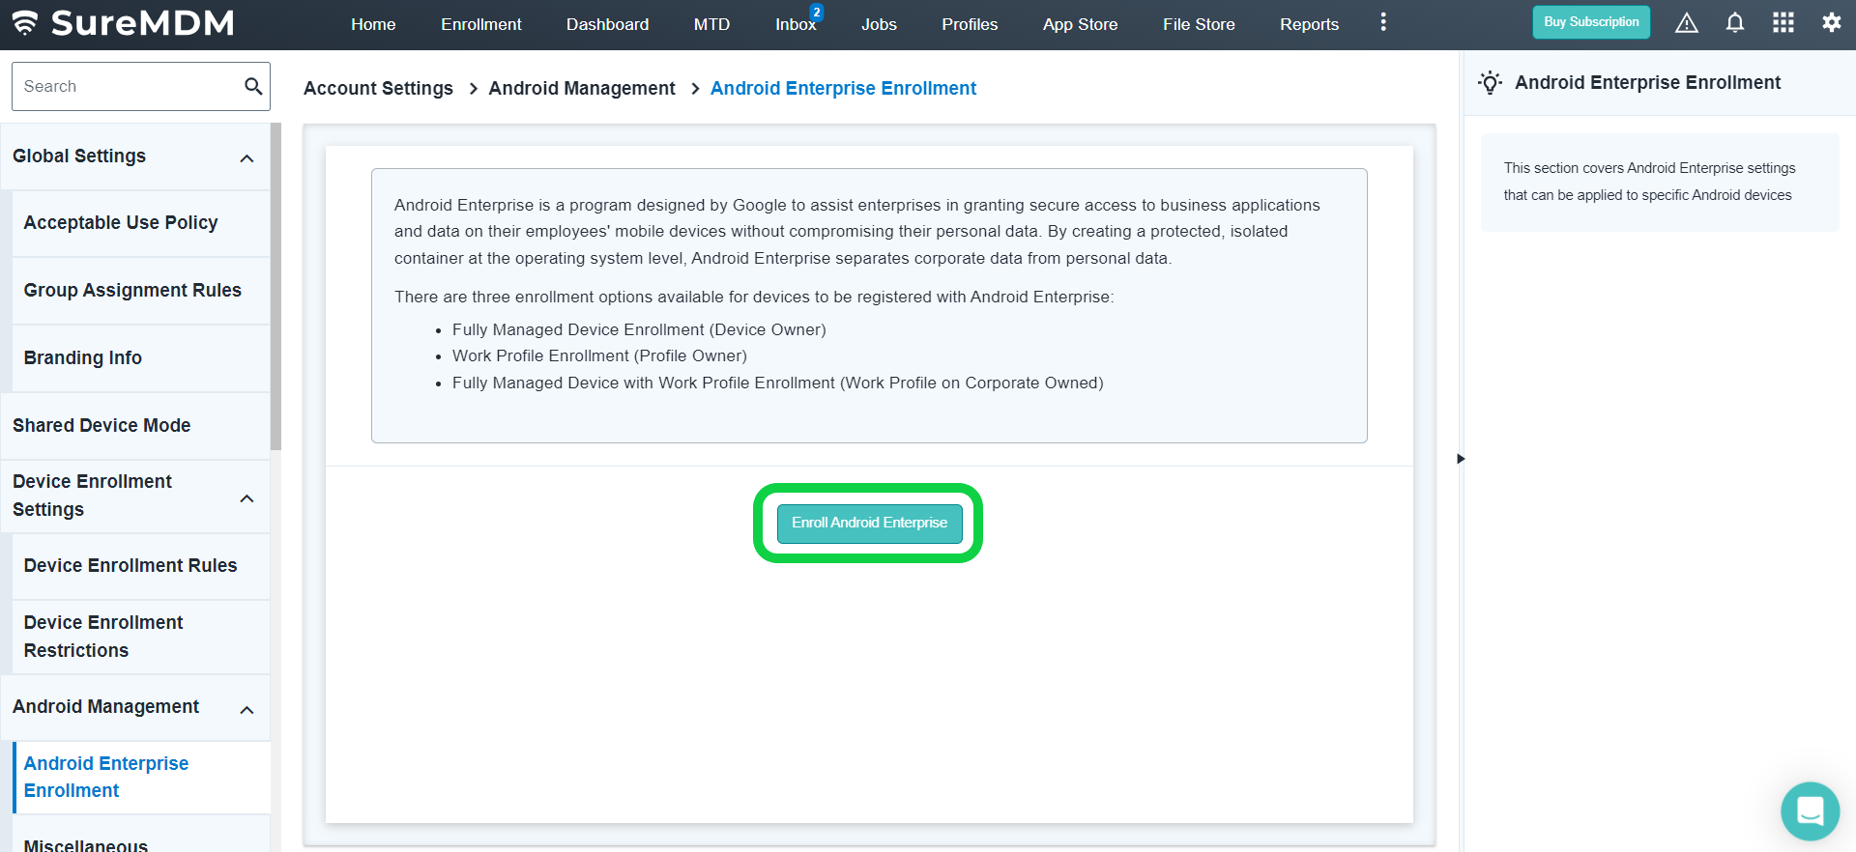Click the Enroll Android Enterprise button

(869, 523)
